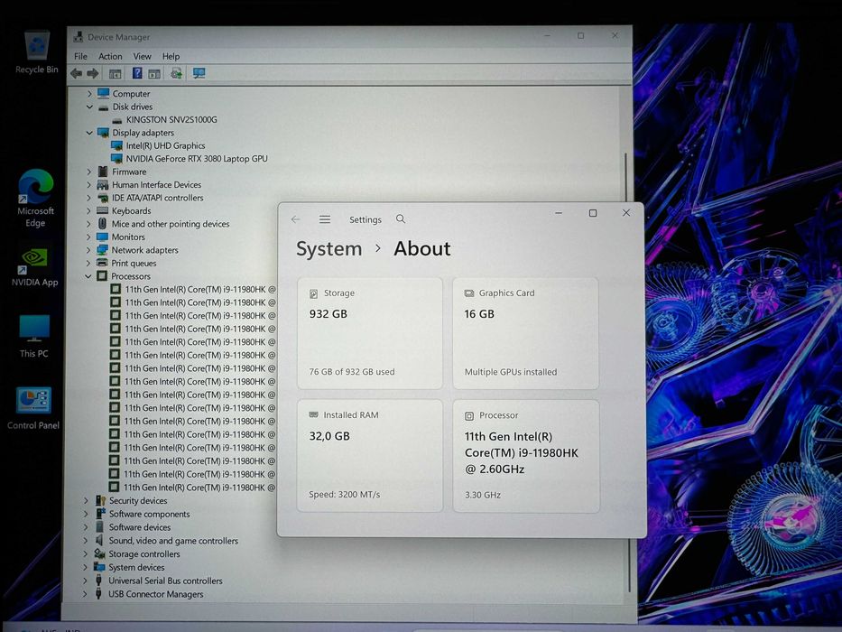Click the Settings search magnifier icon
Screen dimensions: 842x632
tap(401, 219)
